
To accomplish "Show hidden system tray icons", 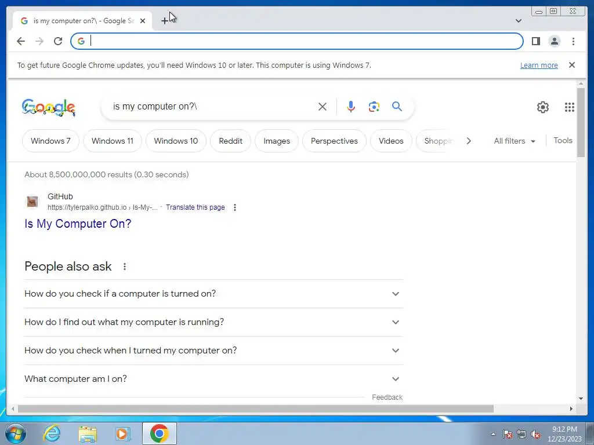I will click(x=493, y=434).
